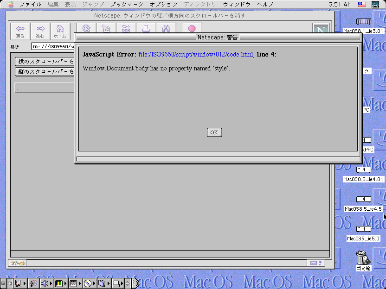The image size is (386, 289).
Task: Select the MacOS8.1_ie3.01 desktop icon
Action: (x=364, y=21)
